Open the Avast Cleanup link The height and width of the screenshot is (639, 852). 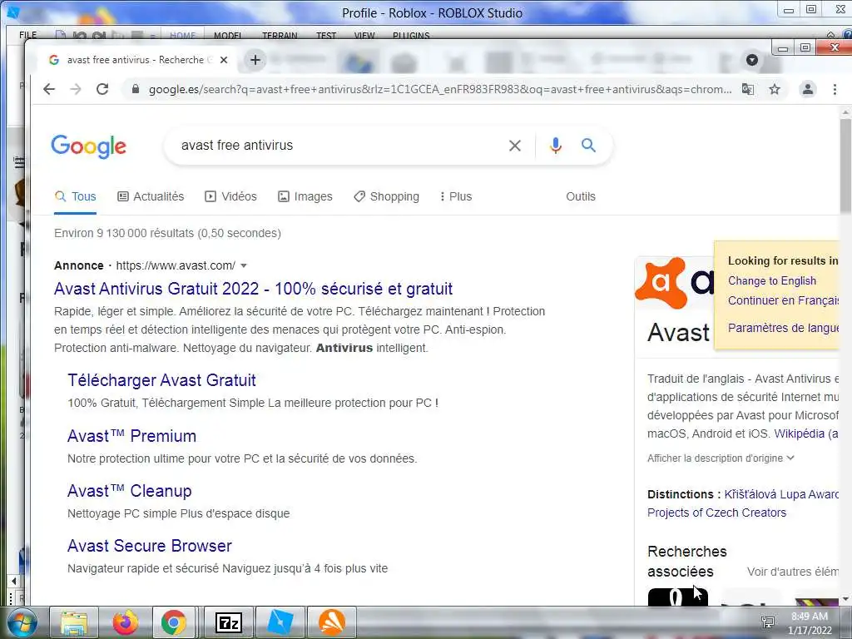pos(129,491)
